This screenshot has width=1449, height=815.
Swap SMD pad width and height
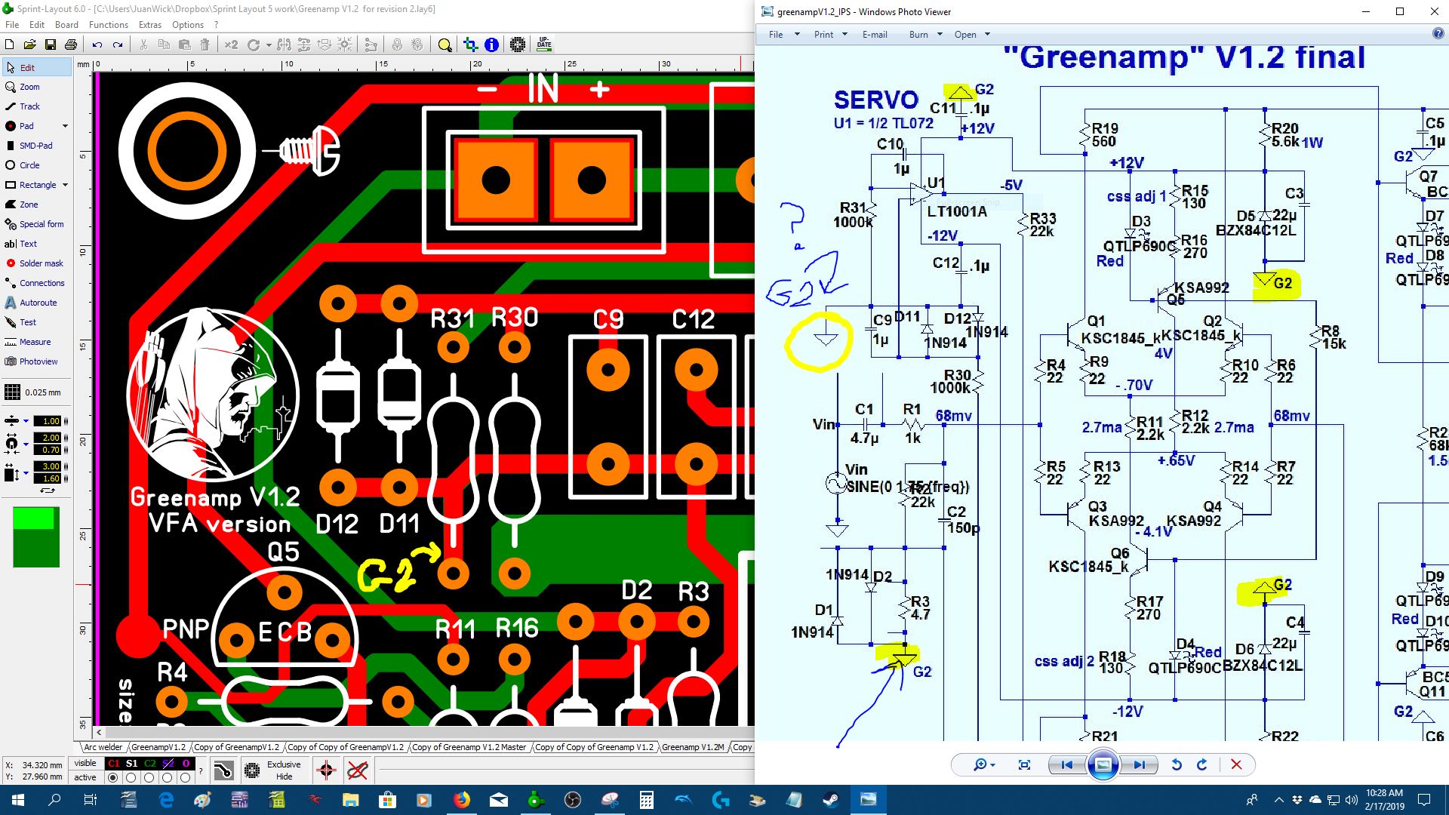[x=48, y=491]
